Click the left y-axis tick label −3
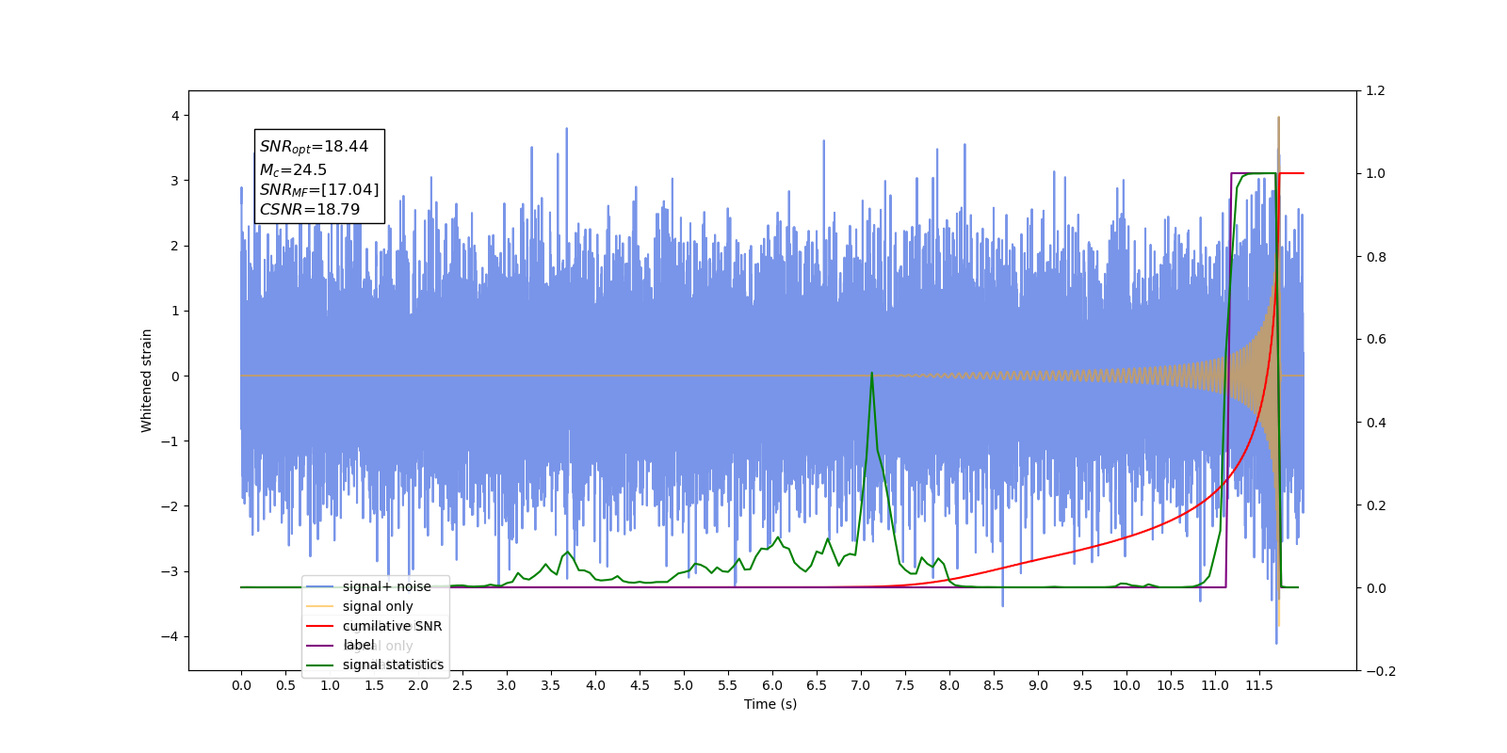1507x753 pixels. [170, 571]
